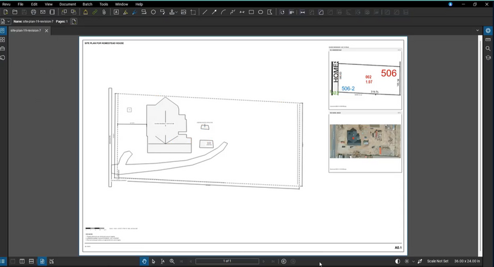The image size is (494, 267).
Task: Click the parcel map showing lot 506
Action: point(365,78)
